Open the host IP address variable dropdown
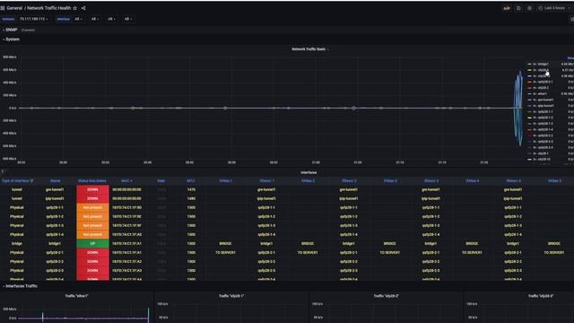This screenshot has width=574, height=323. tap(34, 19)
